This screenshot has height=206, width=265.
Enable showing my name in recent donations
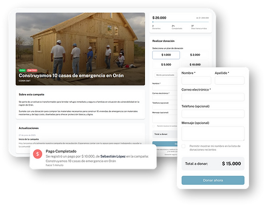tap(183, 146)
